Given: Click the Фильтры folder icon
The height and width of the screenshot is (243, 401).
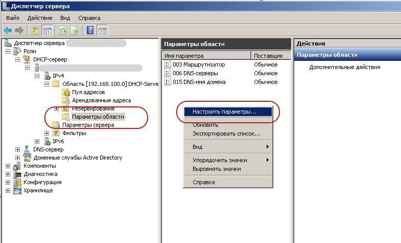Looking at the screenshot, I should pyautogui.click(x=56, y=133).
